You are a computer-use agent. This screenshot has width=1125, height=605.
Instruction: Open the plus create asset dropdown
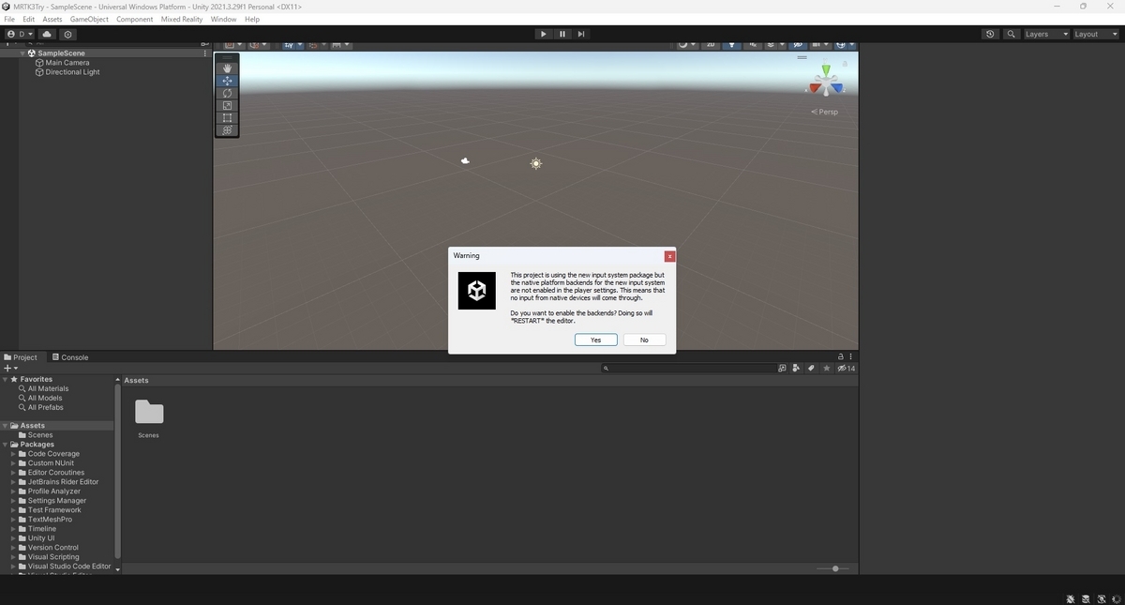(10, 369)
